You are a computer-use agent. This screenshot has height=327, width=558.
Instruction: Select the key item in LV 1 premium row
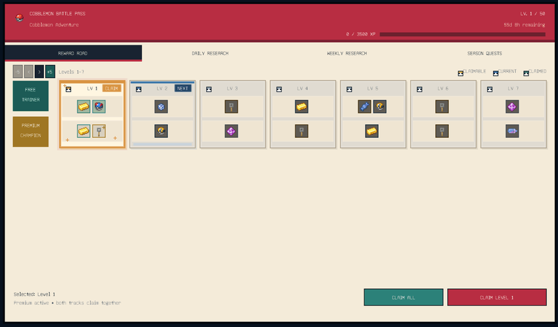pyautogui.click(x=99, y=131)
